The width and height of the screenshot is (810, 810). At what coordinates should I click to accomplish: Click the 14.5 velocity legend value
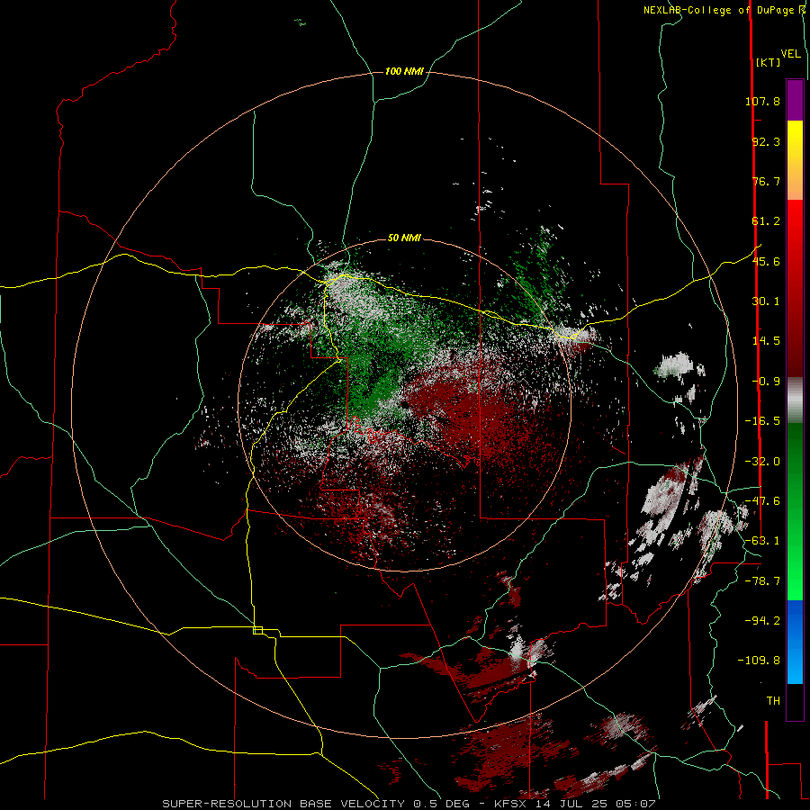766,341
